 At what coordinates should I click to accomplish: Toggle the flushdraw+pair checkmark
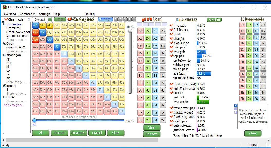[x=171, y=108]
